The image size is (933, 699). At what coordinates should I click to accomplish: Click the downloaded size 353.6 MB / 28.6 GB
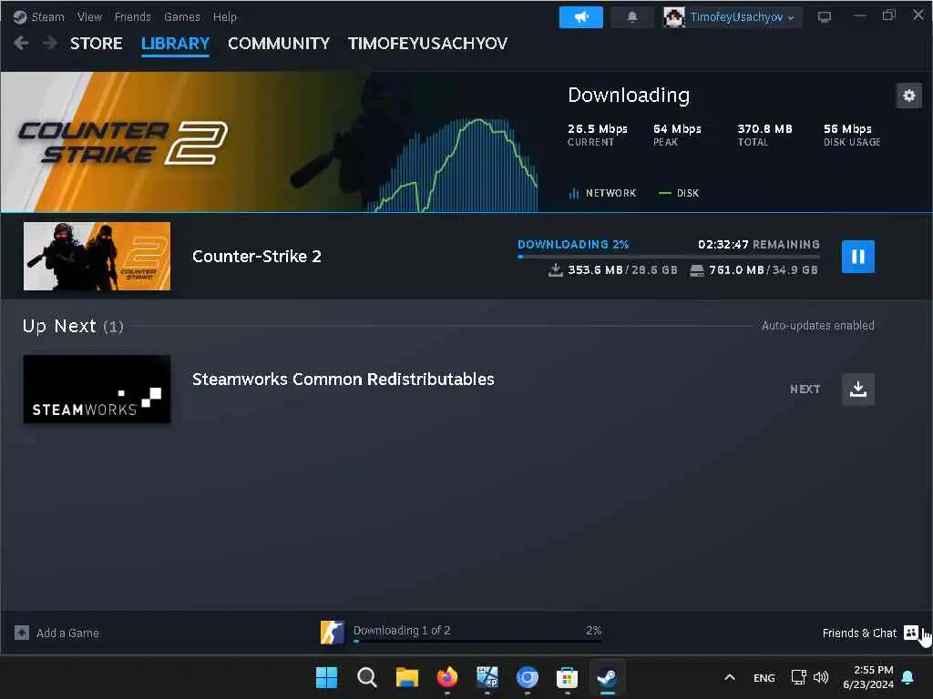click(613, 269)
